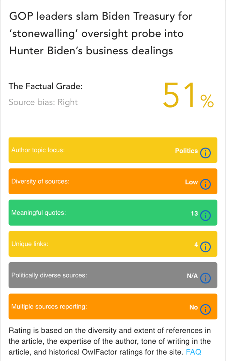Click the orange Multiple sources reporting bar
The height and width of the screenshot is (361, 227).
coord(105,307)
